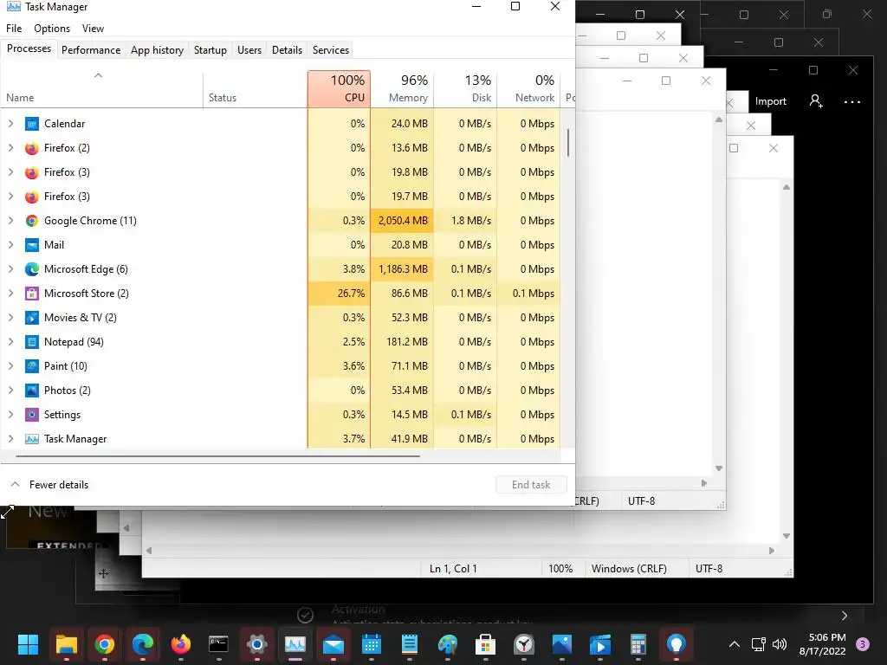Click the Photos process icon
This screenshot has width=887, height=665.
[32, 391]
